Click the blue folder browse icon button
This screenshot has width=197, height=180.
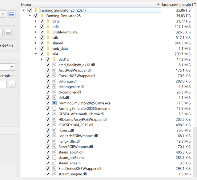coord(12,14)
